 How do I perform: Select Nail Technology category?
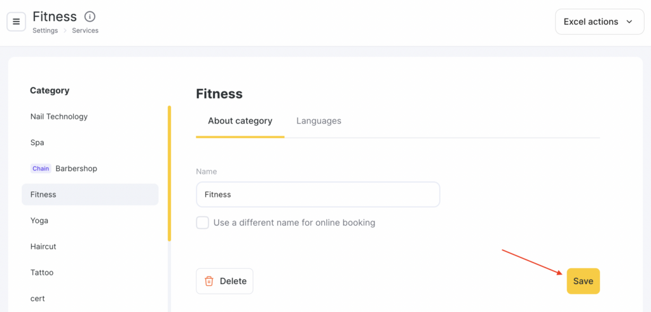[59, 117]
